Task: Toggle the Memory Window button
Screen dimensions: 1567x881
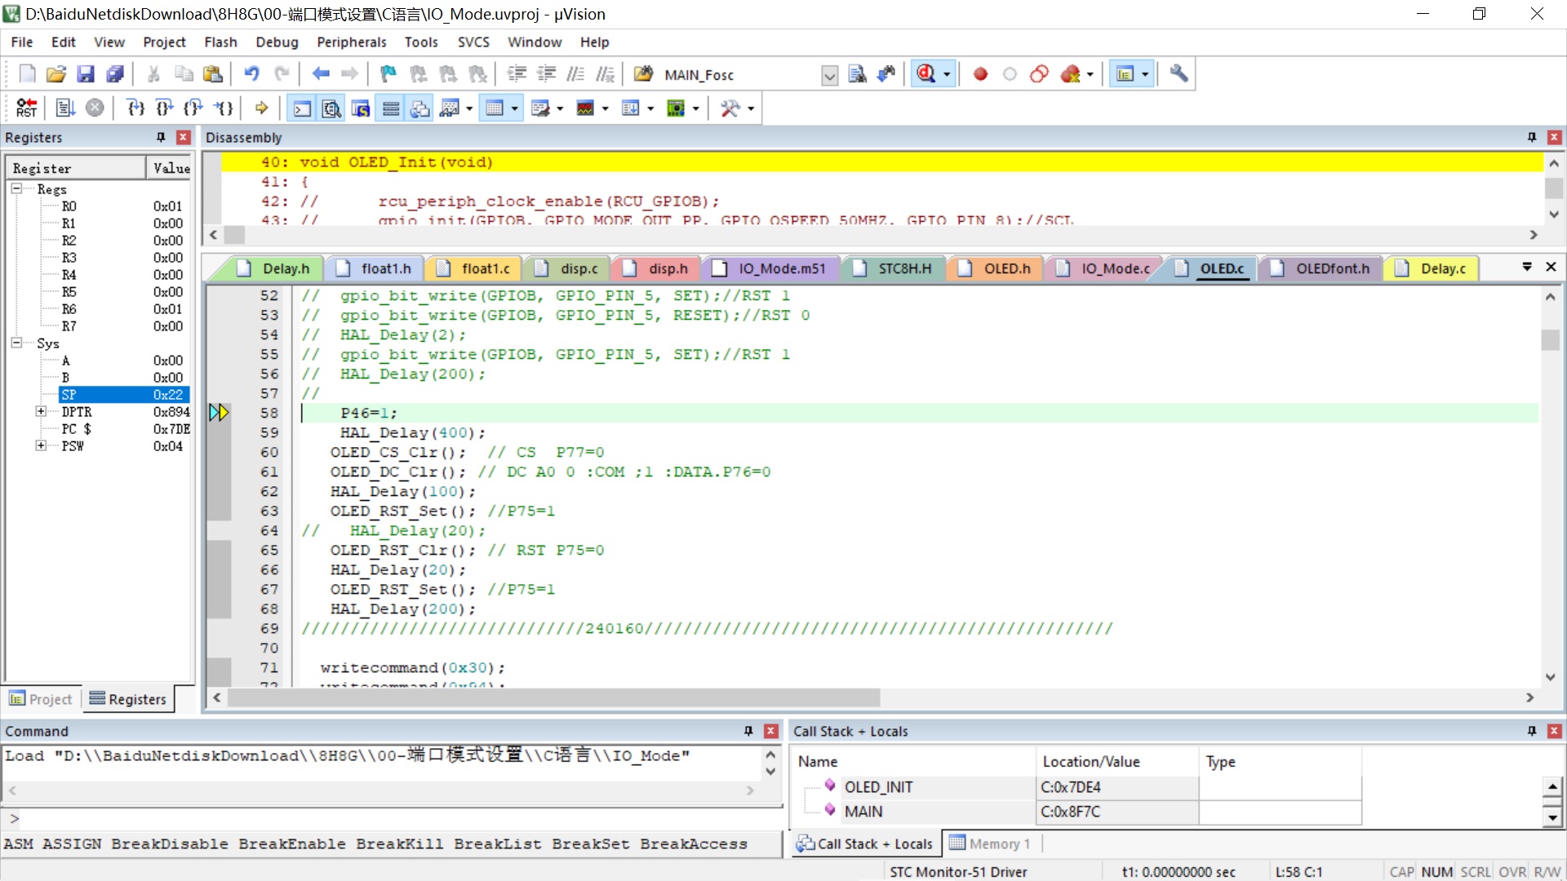Action: [495, 108]
